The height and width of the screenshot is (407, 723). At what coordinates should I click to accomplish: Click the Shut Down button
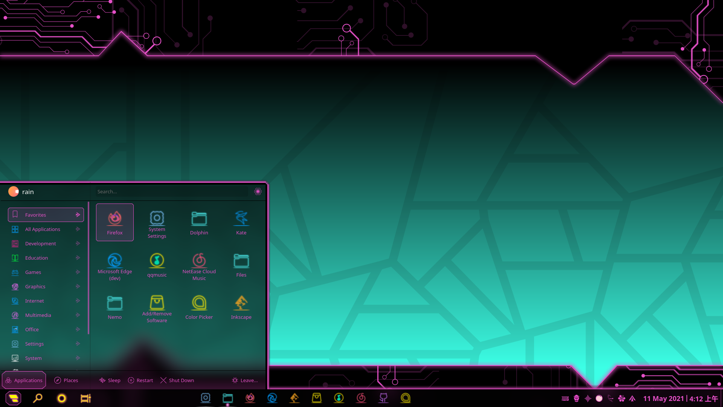tap(177, 380)
